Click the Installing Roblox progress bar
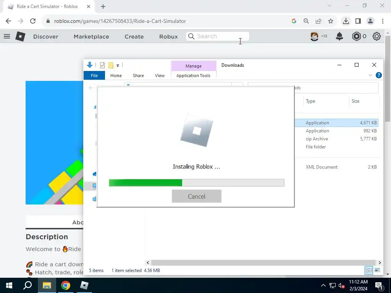Image resolution: width=391 pixels, height=293 pixels. [x=197, y=183]
